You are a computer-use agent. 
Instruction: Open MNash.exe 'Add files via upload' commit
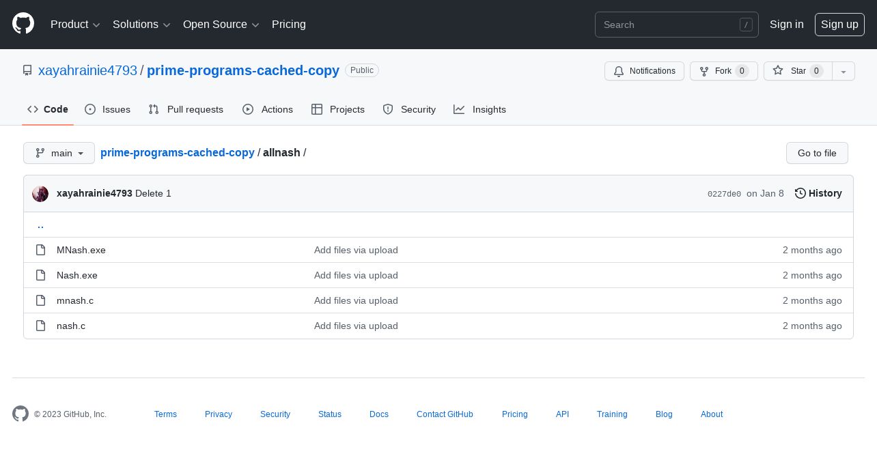(356, 250)
